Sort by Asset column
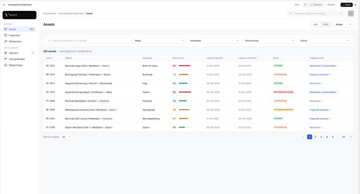This screenshot has height=194, width=360. click(50, 58)
